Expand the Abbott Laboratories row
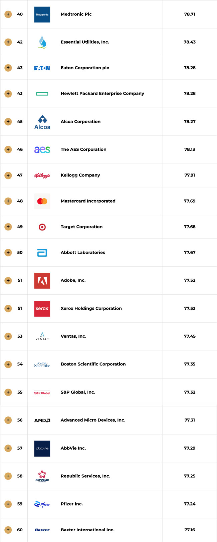This screenshot has height=542, width=217. [8, 253]
